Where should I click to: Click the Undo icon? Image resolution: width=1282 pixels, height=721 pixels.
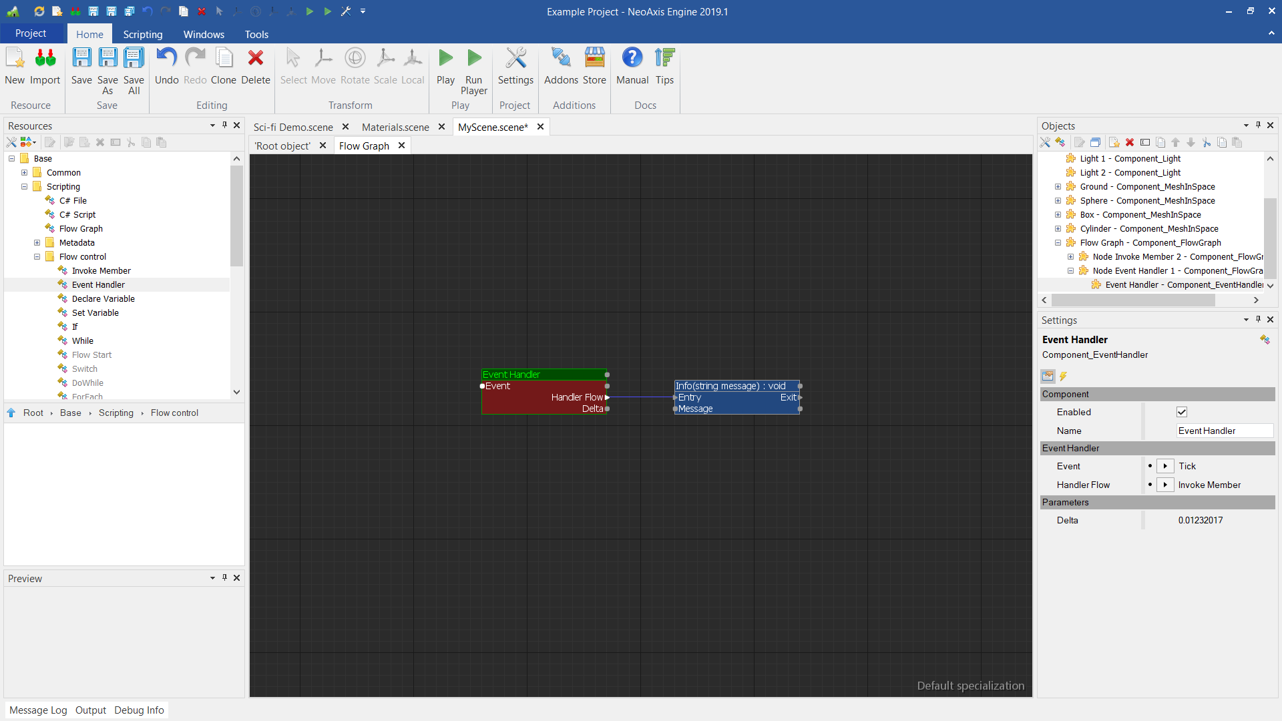click(x=166, y=59)
